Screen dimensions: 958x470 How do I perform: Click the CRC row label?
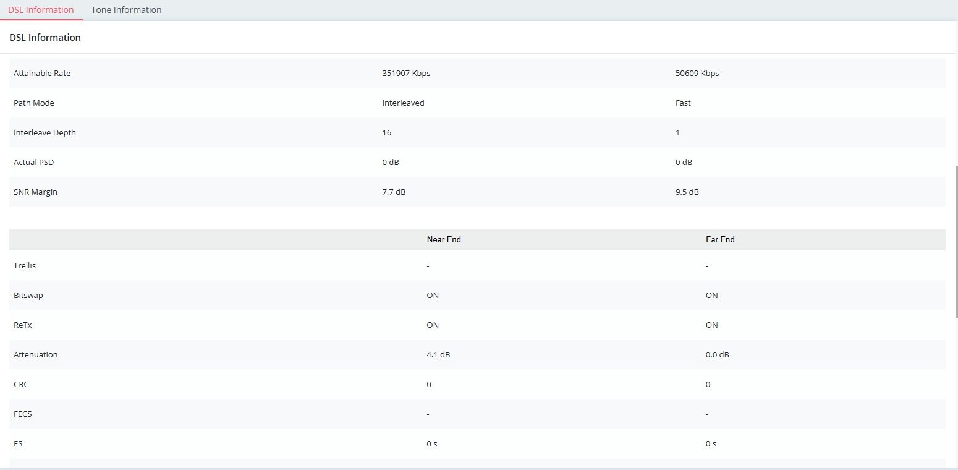(x=21, y=384)
